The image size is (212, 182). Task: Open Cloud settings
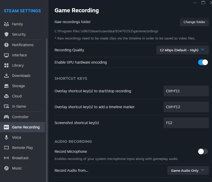click(17, 96)
